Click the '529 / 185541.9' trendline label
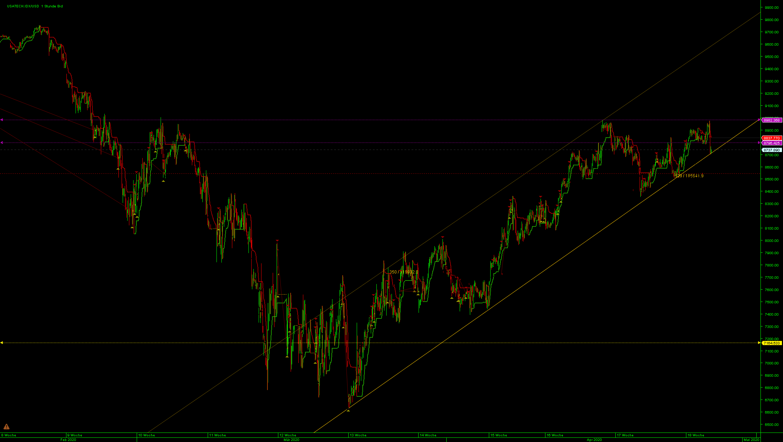 689,176
